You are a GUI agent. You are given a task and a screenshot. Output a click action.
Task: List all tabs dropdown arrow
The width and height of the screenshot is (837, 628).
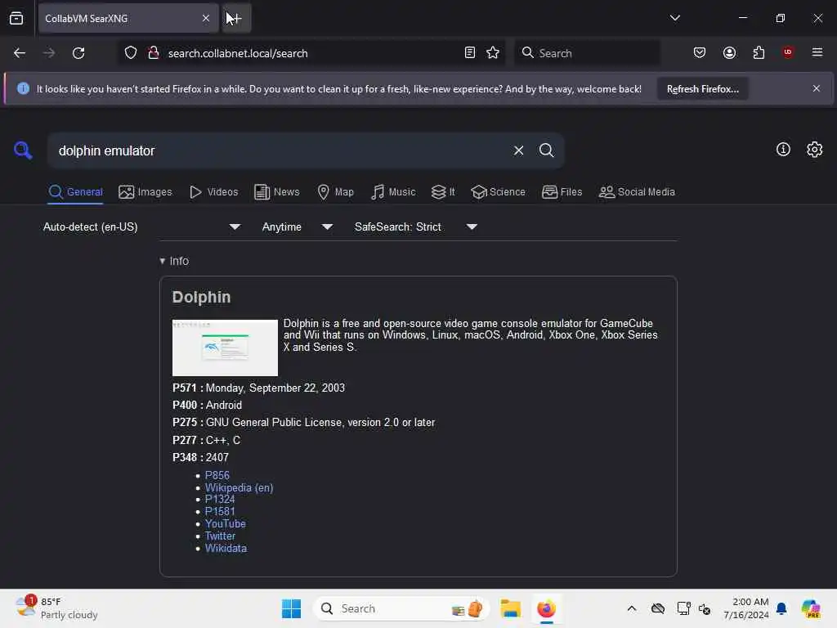[x=674, y=18]
